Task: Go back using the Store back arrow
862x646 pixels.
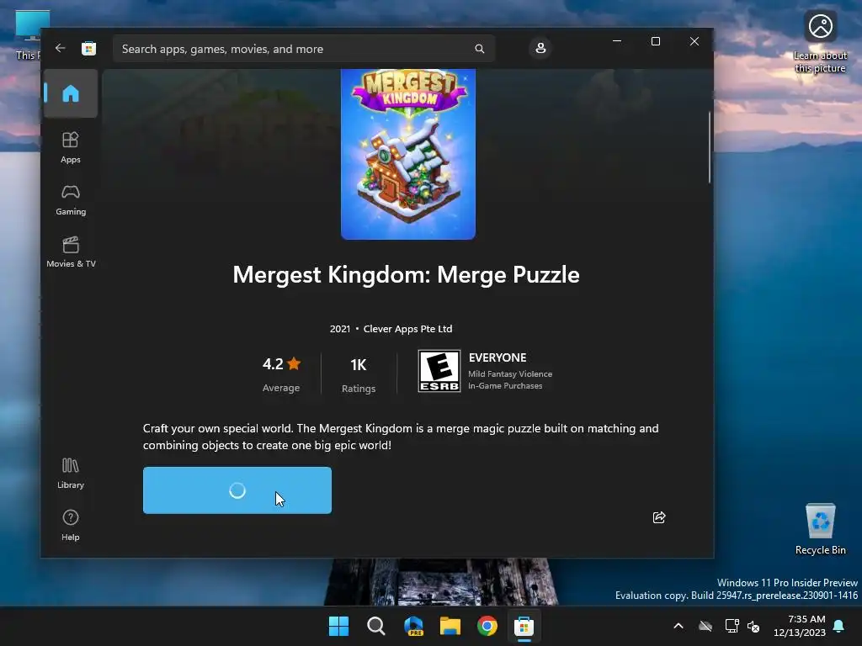Action: [60, 48]
